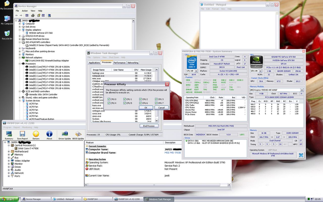Select D-Link DWA-552 XtremeN Desktop Adapter

(x=49, y=61)
